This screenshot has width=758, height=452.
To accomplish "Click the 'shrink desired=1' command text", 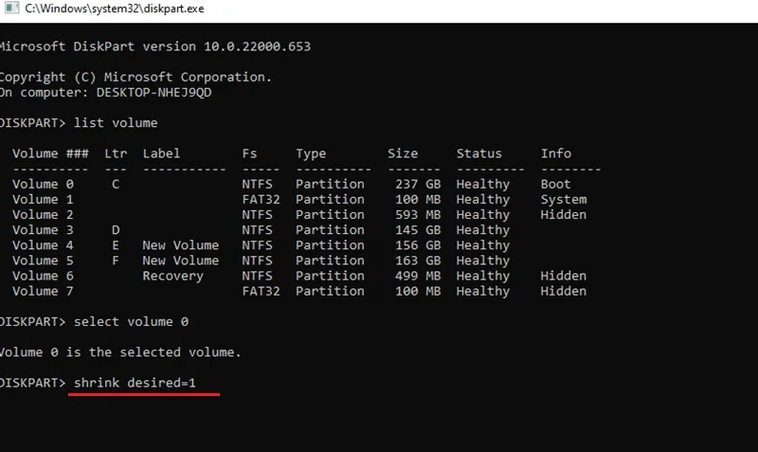I will point(135,383).
